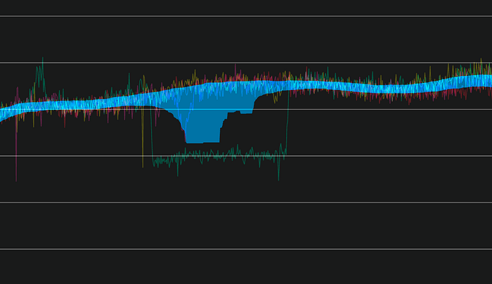Click the third horizontal gridline from top
The image size is (492, 284).
(387, 109)
